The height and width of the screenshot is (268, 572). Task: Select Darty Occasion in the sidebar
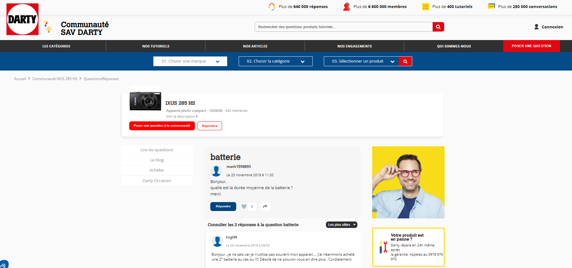(x=157, y=181)
